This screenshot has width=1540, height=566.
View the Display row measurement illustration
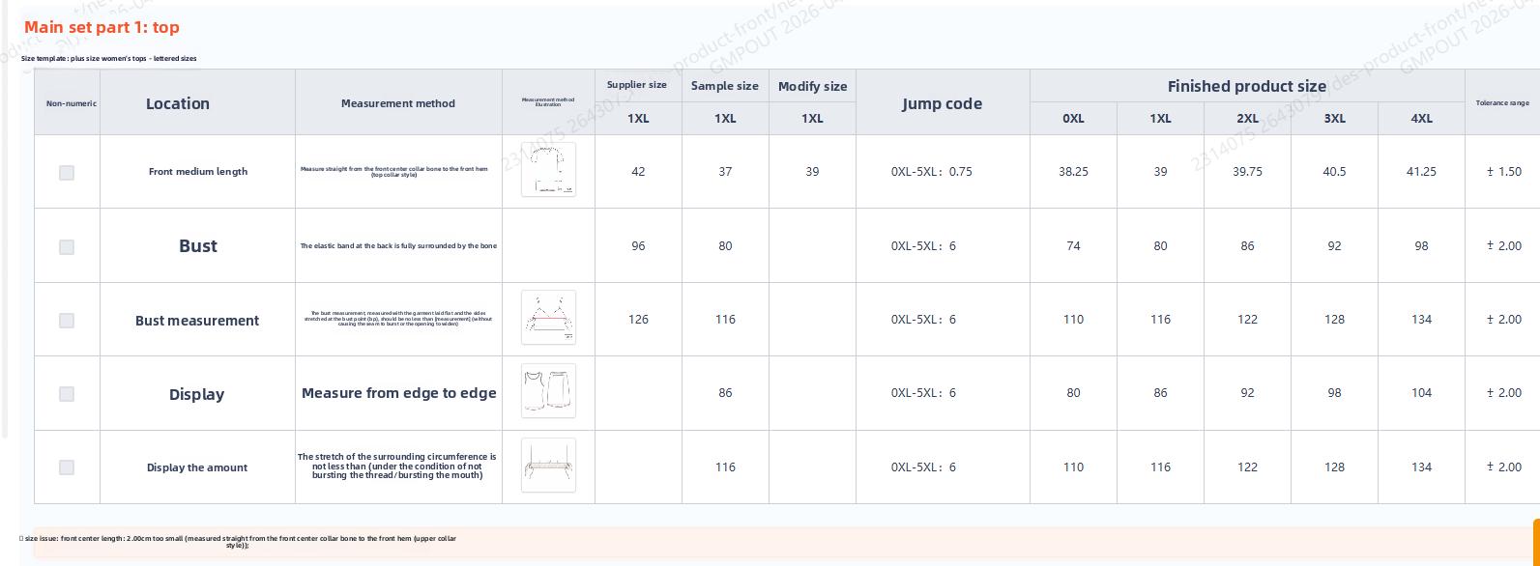click(x=548, y=391)
